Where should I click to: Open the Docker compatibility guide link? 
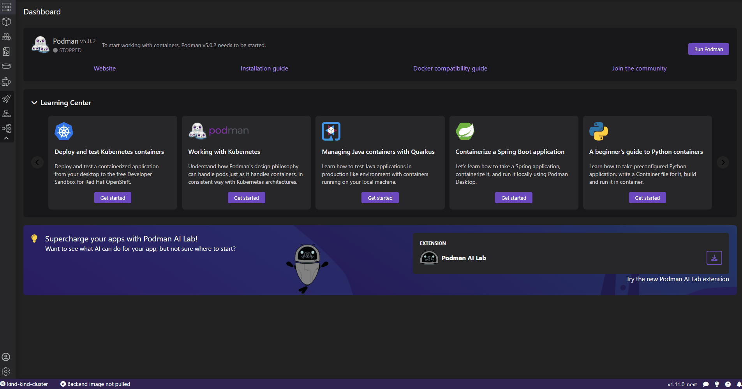pos(450,69)
